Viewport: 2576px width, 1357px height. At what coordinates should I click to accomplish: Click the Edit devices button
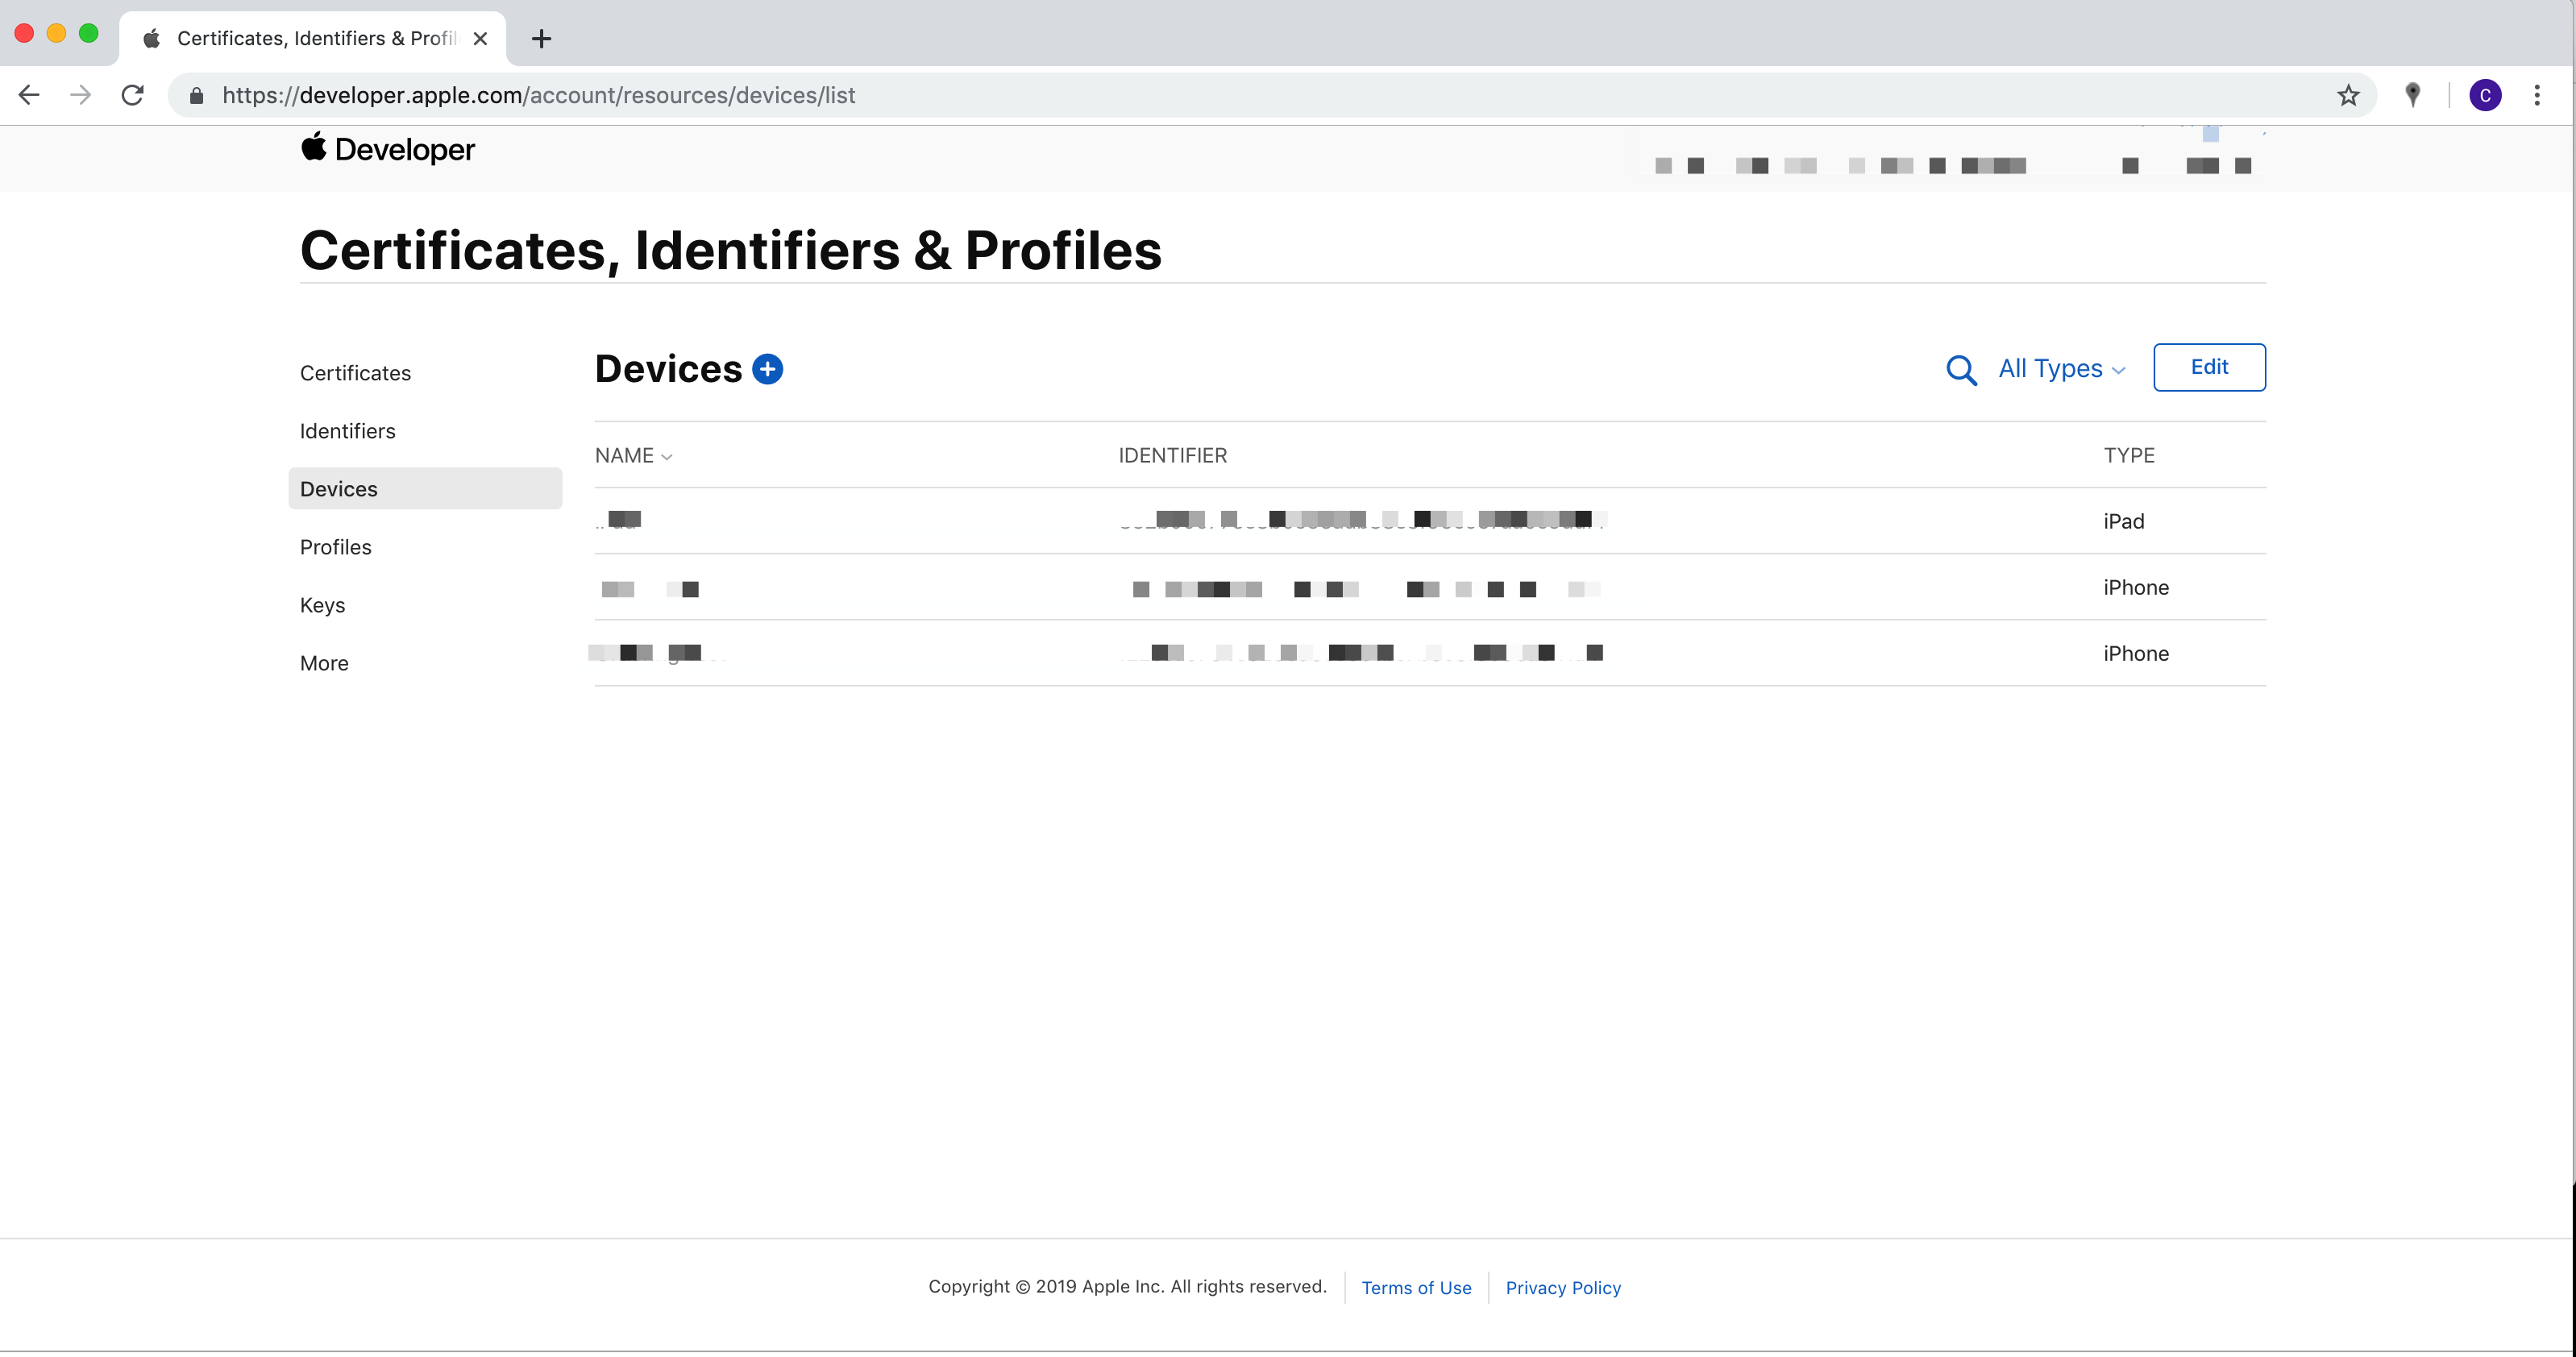[x=2208, y=367]
